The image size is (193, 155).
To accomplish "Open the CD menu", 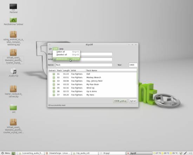I will (50, 49).
